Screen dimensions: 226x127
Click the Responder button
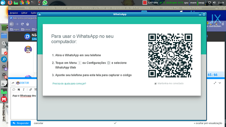pyautogui.click(x=21, y=123)
